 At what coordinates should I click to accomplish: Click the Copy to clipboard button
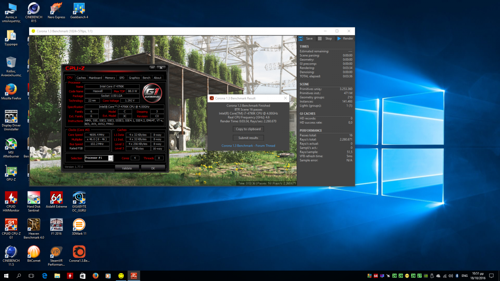point(248,129)
